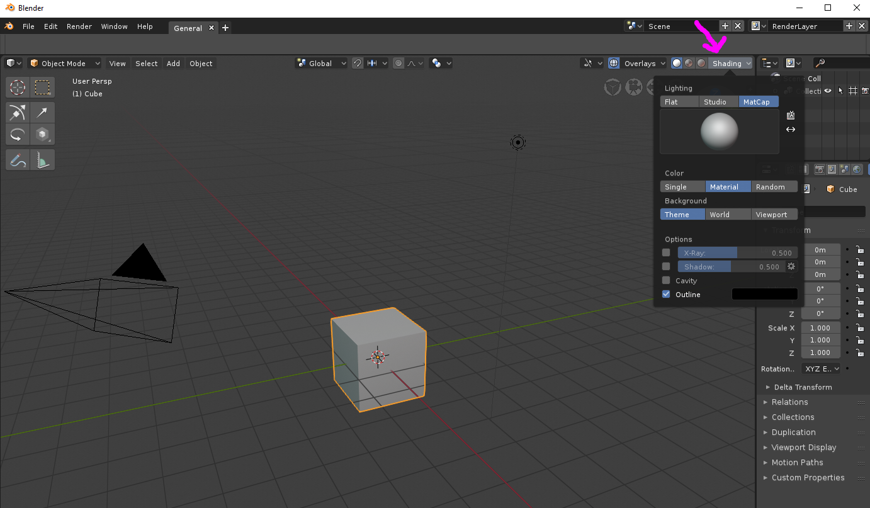Screen dimensions: 870x508
Task: Set lighting to Flat
Action: [x=679, y=101]
